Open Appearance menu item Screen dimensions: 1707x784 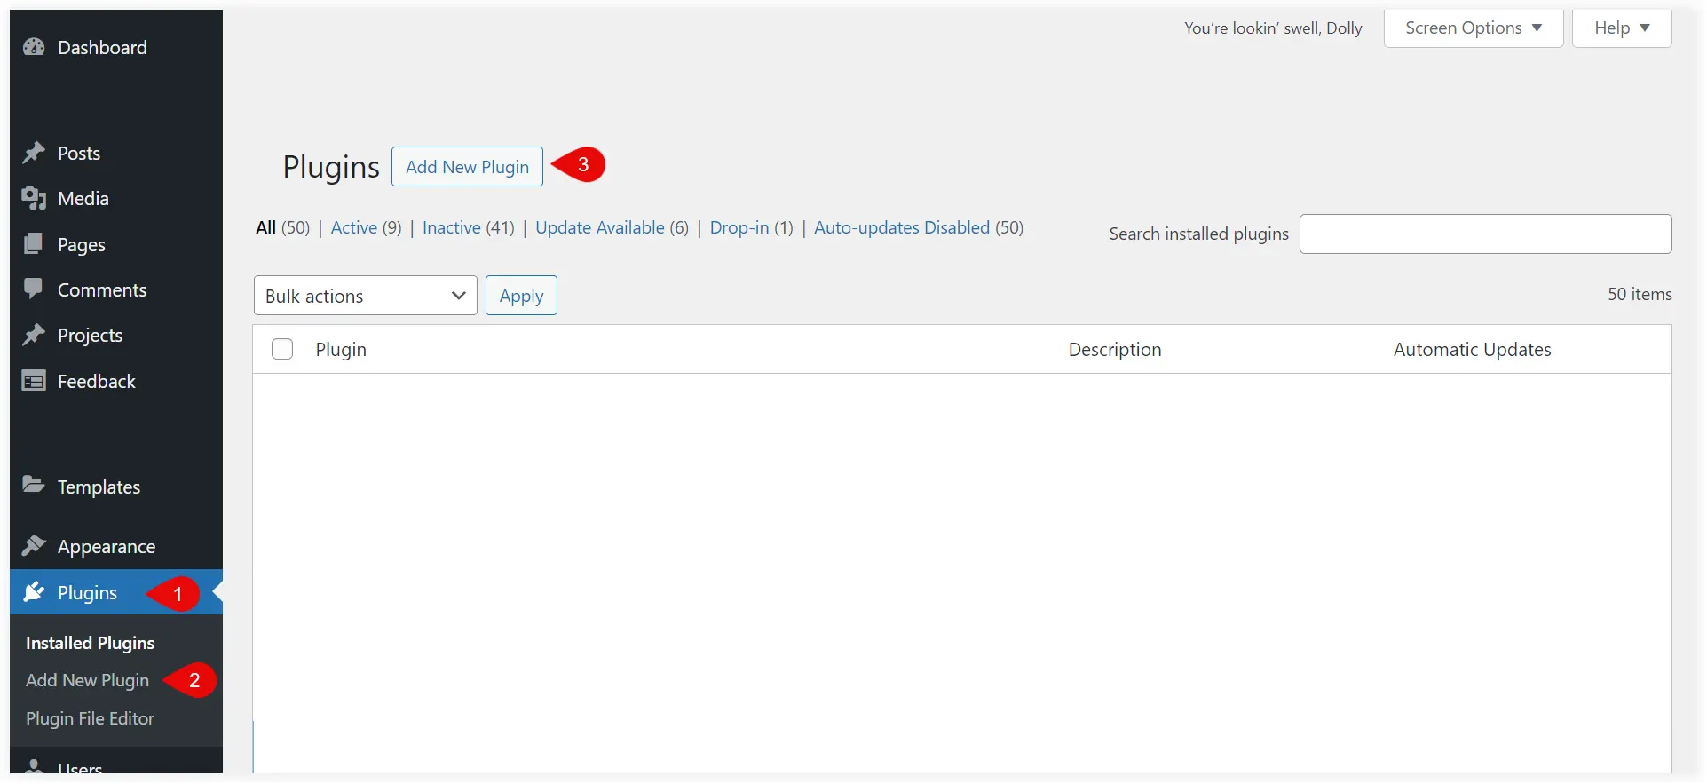(107, 546)
